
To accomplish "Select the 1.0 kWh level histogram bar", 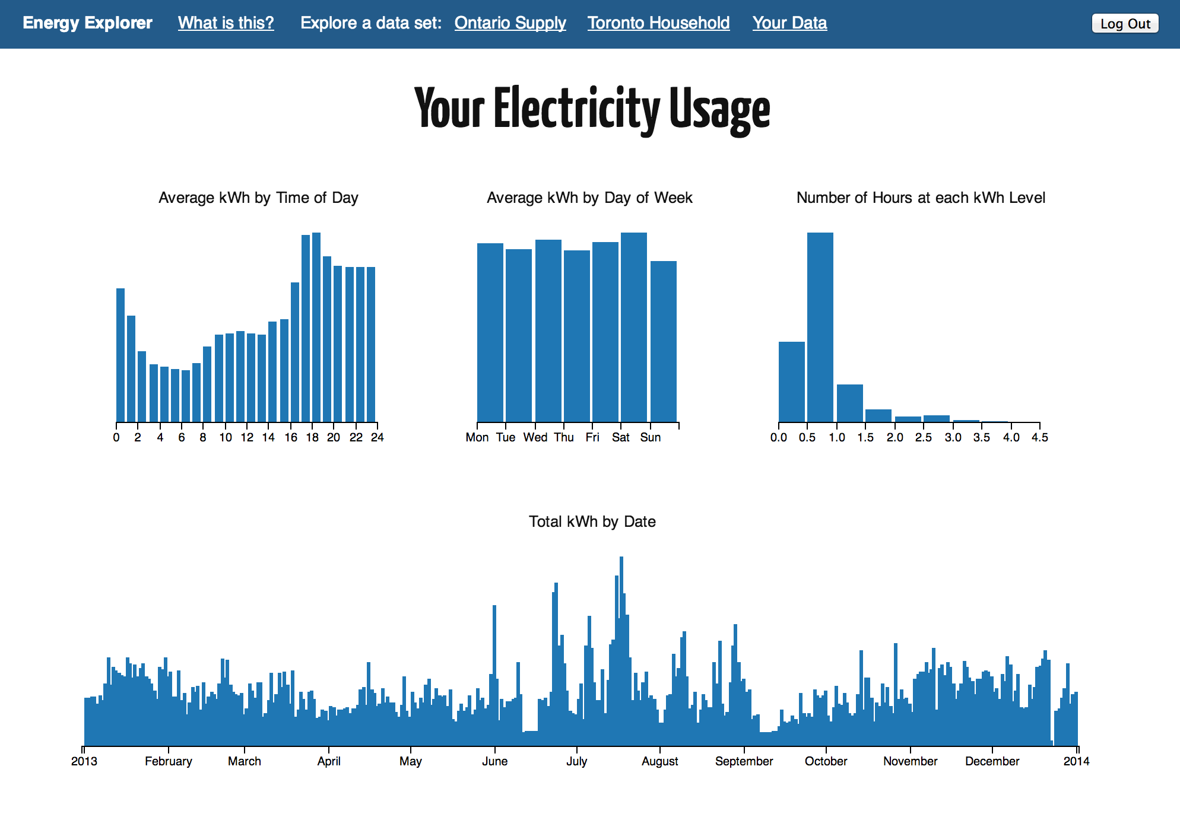I will pyautogui.click(x=849, y=403).
